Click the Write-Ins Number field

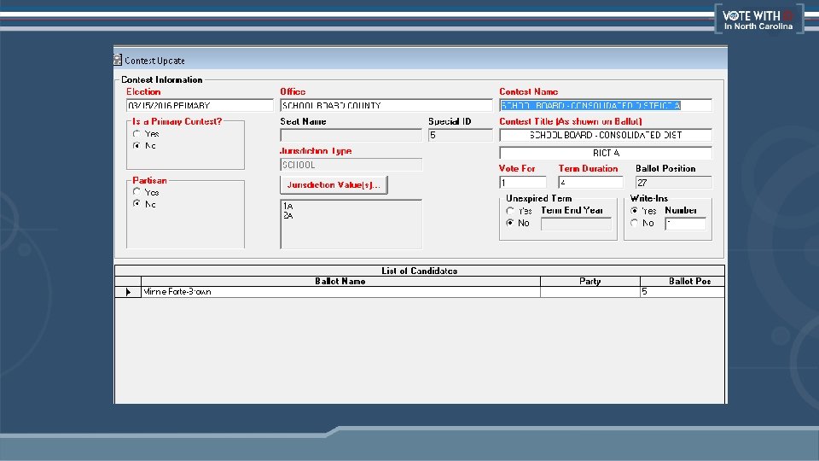685,225
